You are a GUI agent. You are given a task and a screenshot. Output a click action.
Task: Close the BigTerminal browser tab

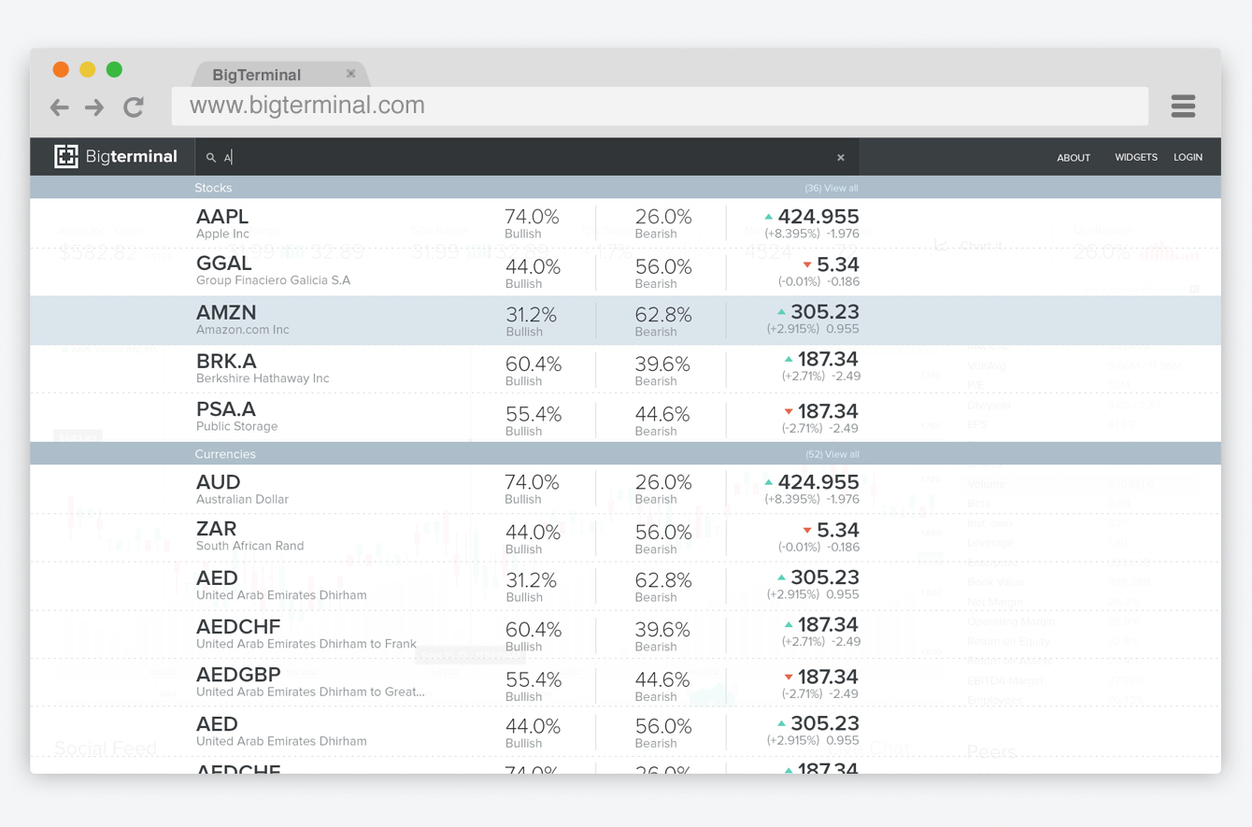(x=351, y=74)
